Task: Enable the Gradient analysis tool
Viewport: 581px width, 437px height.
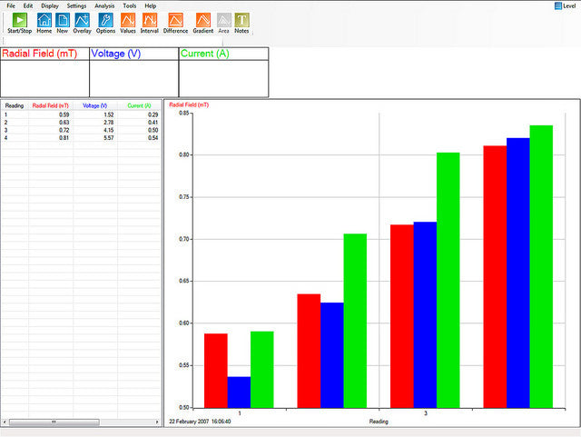Action: (203, 22)
